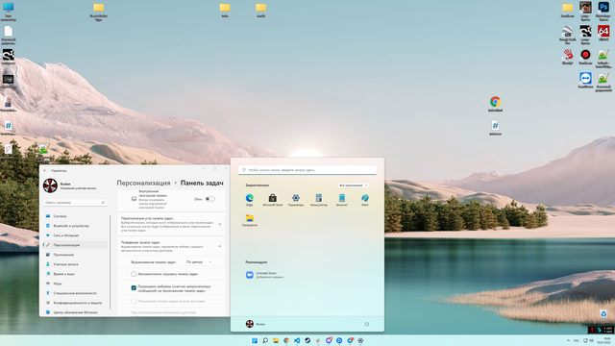This screenshot has height=346, width=615.
Task: Open Проводник from pinned Start apps
Action: click(x=250, y=220)
